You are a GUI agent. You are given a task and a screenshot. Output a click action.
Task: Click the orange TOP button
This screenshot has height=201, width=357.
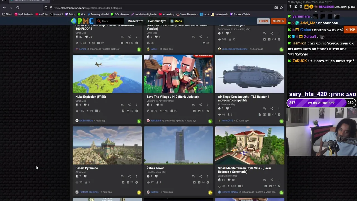click(350, 30)
